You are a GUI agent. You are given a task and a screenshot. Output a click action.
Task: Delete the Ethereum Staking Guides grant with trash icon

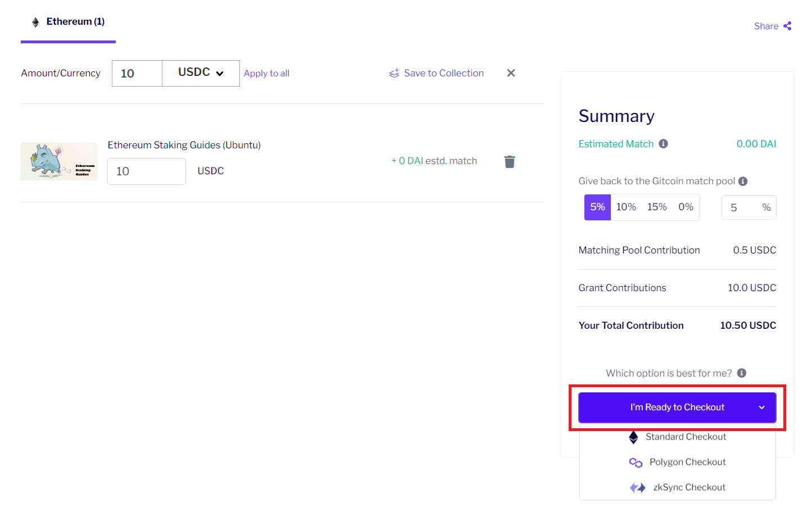click(510, 162)
